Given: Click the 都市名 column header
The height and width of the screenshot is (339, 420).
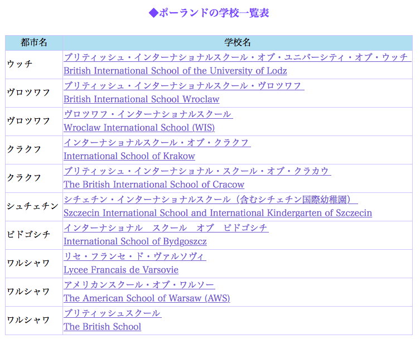Looking at the screenshot, I should [x=34, y=42].
